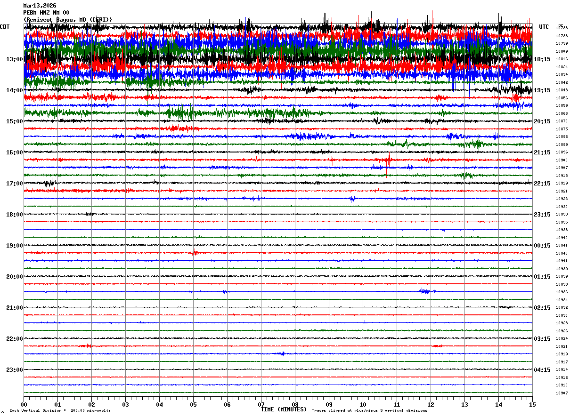Select the 21:00 CDT row label
This screenshot has height=417, width=570.
tap(15, 308)
